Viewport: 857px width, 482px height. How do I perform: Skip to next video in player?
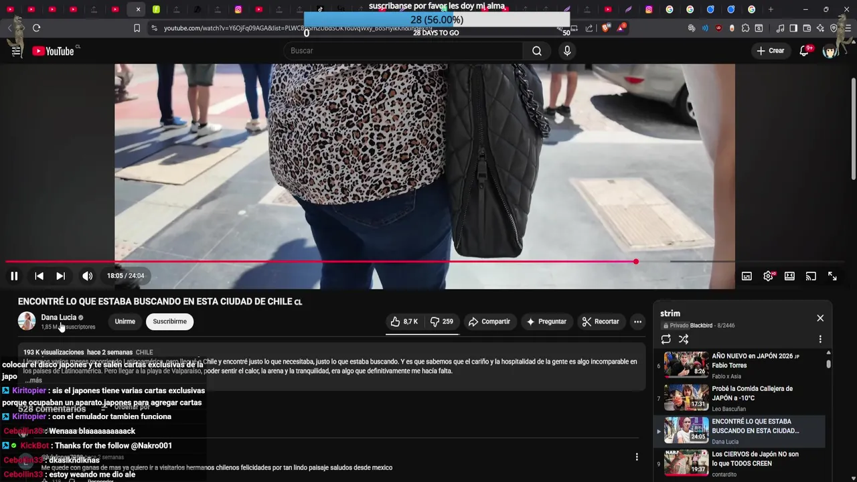[x=60, y=276]
